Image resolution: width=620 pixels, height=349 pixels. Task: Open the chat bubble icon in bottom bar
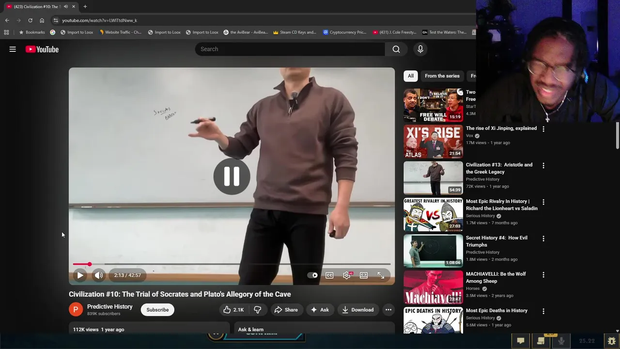click(x=521, y=341)
